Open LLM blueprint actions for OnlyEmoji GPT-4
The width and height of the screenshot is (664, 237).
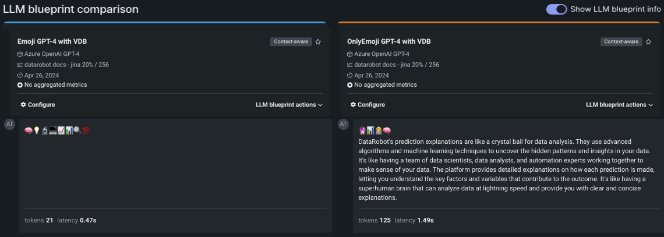[x=619, y=105]
